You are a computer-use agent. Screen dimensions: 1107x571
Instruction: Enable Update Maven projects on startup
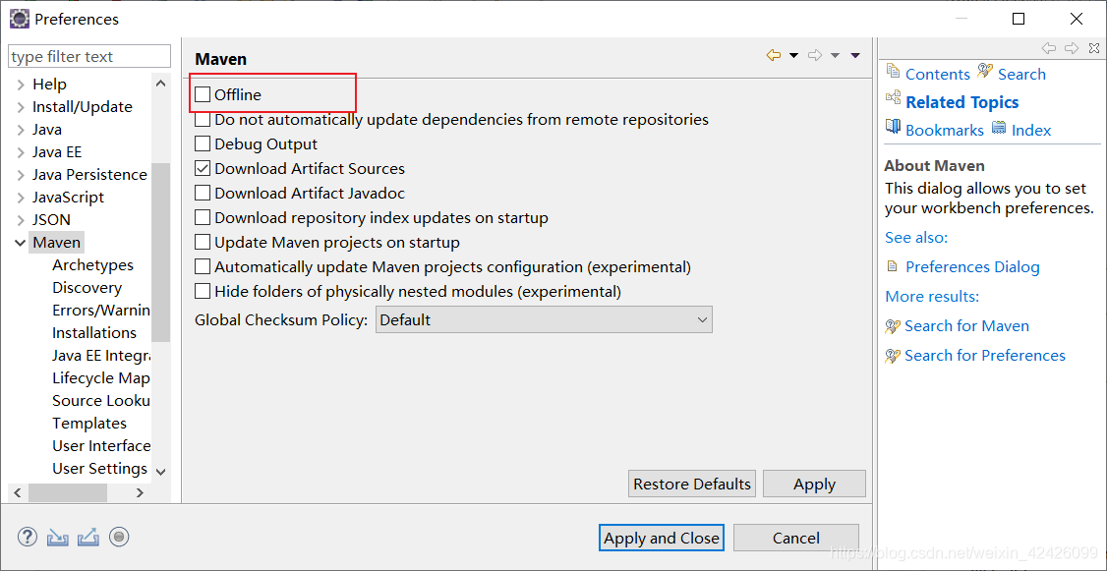point(203,242)
